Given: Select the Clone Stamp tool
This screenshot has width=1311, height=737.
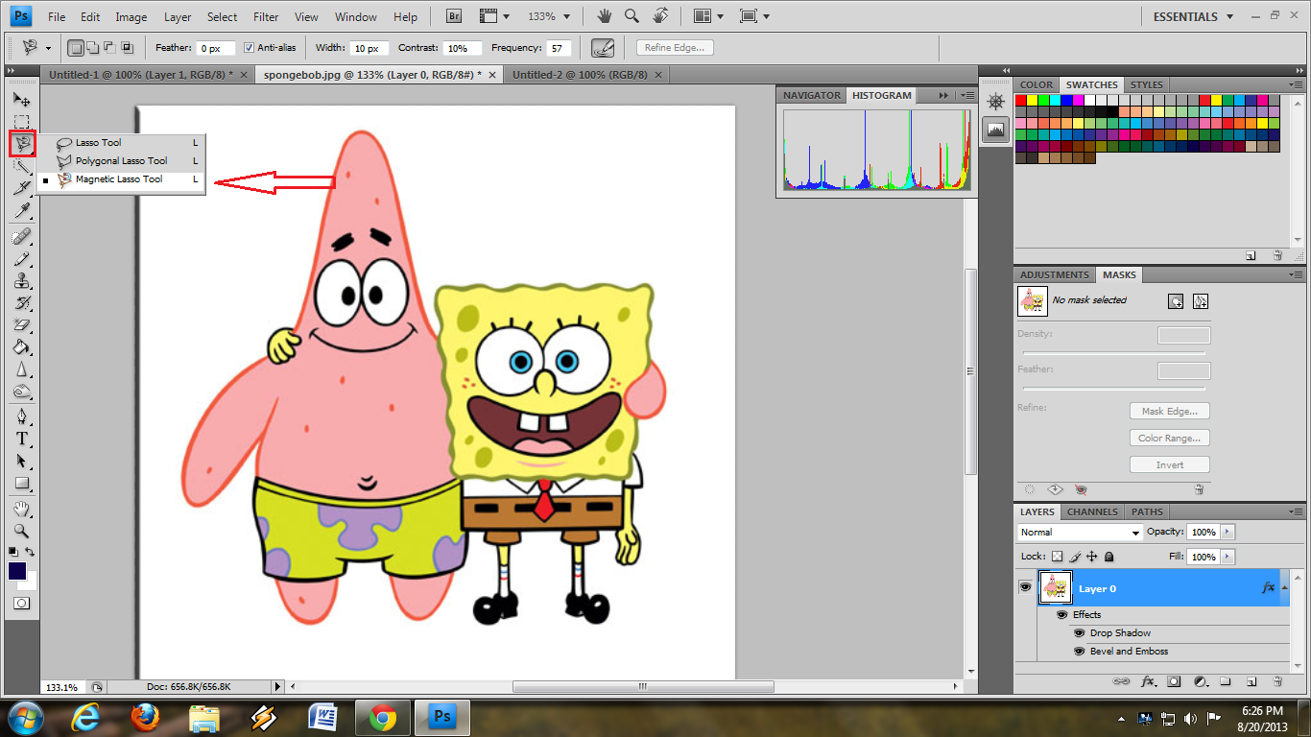Looking at the screenshot, I should [x=21, y=281].
